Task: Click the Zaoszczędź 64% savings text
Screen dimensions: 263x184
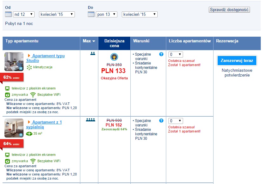Action: pos(114,129)
